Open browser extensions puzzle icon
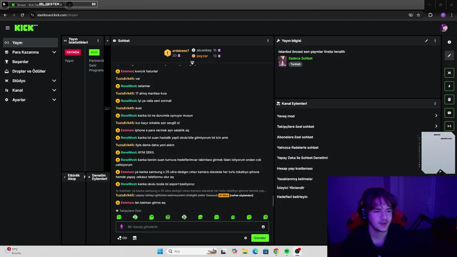Screen dimensions: 457x257 430,15
